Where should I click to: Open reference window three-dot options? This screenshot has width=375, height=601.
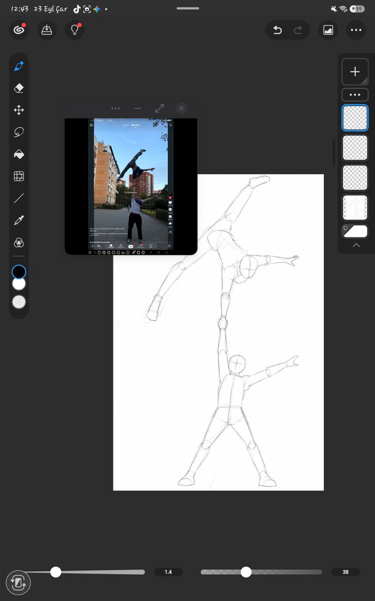115,108
